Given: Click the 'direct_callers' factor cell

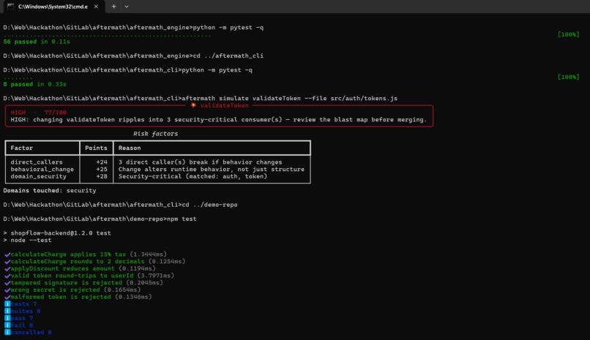Looking at the screenshot, I should pyautogui.click(x=37, y=162).
